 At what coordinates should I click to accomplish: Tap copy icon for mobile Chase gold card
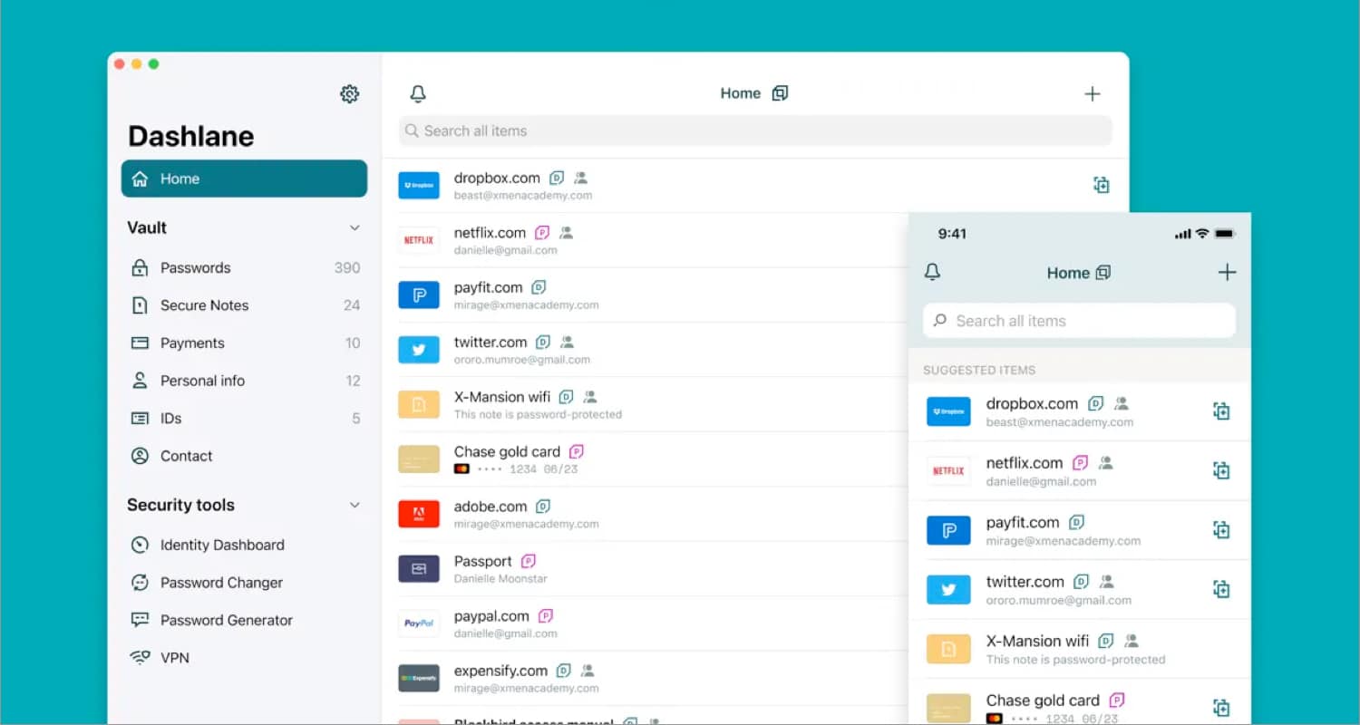[x=1221, y=708]
